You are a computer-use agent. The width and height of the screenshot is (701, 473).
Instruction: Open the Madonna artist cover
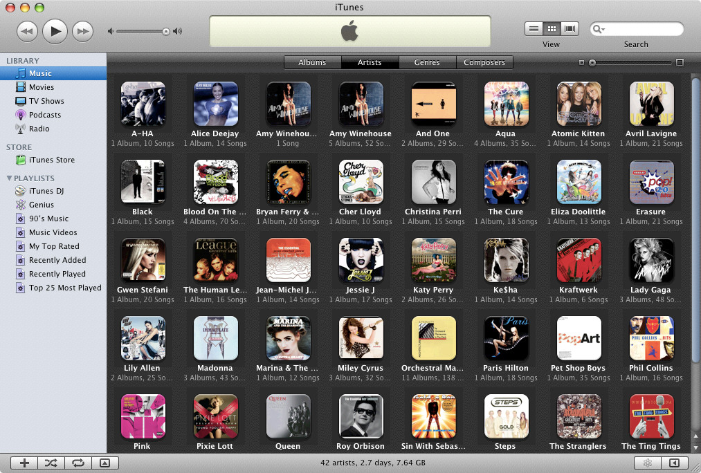pos(215,338)
